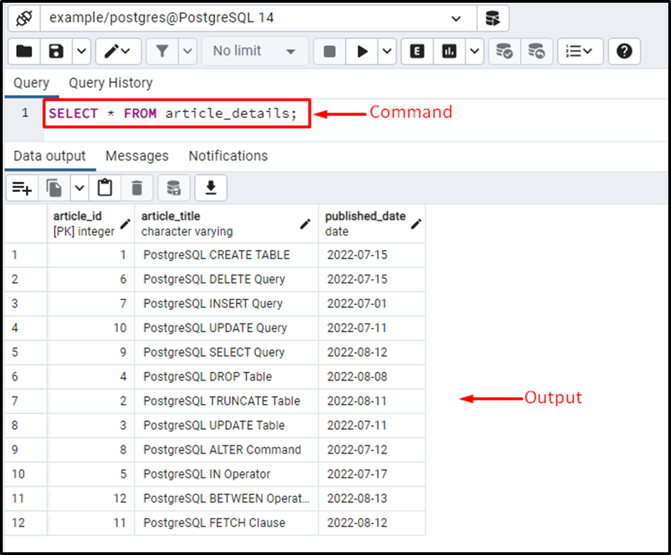The image size is (671, 555).
Task: Open the No limit rows dropdown
Action: pyautogui.click(x=255, y=51)
